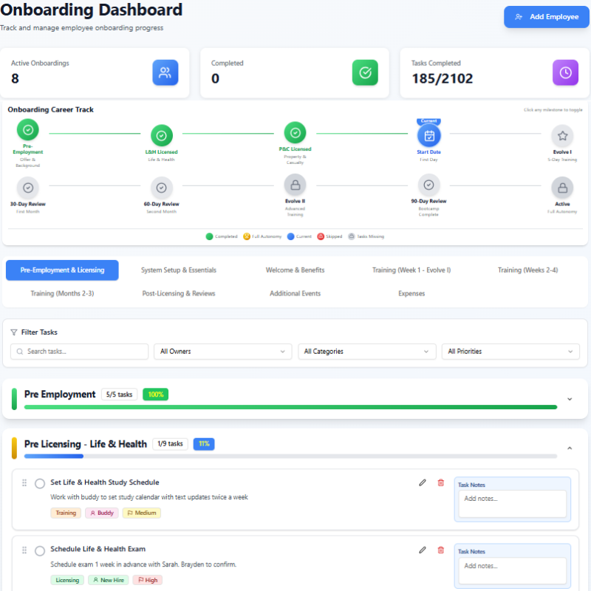Click the 5/5 tasks badge
The height and width of the screenshot is (591, 591).
click(x=119, y=394)
